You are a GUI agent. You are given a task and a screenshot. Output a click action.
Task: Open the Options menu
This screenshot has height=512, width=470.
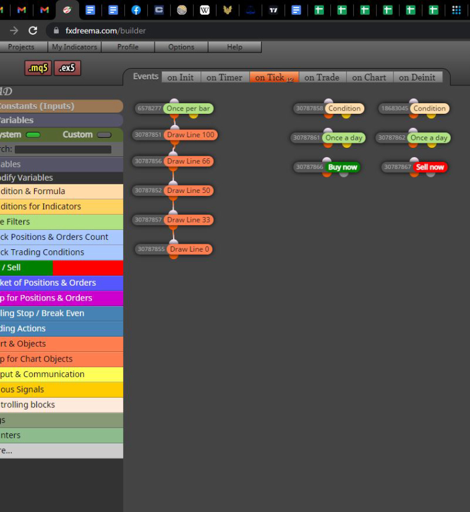[x=181, y=47]
